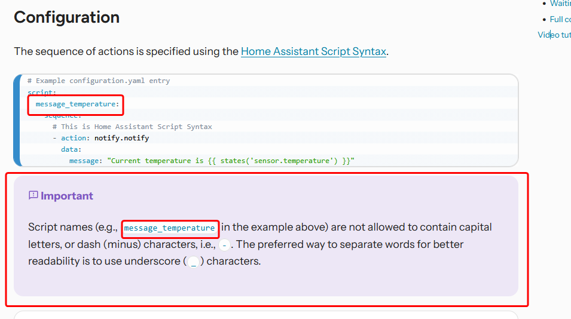
Task: Click the "script:" line in the code
Action: click(42, 93)
